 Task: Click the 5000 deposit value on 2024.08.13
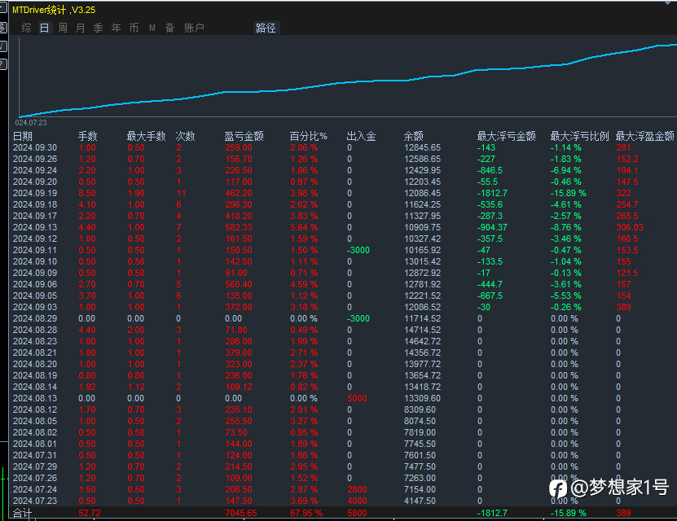tap(358, 398)
